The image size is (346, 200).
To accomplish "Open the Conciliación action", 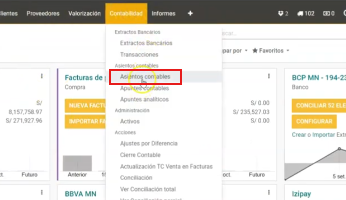I will [x=136, y=178].
